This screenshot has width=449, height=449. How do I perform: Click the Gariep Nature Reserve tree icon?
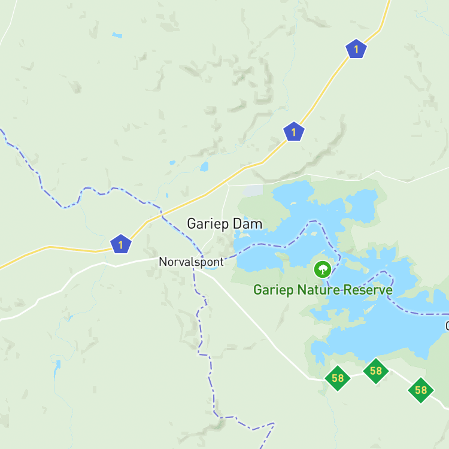[323, 269]
